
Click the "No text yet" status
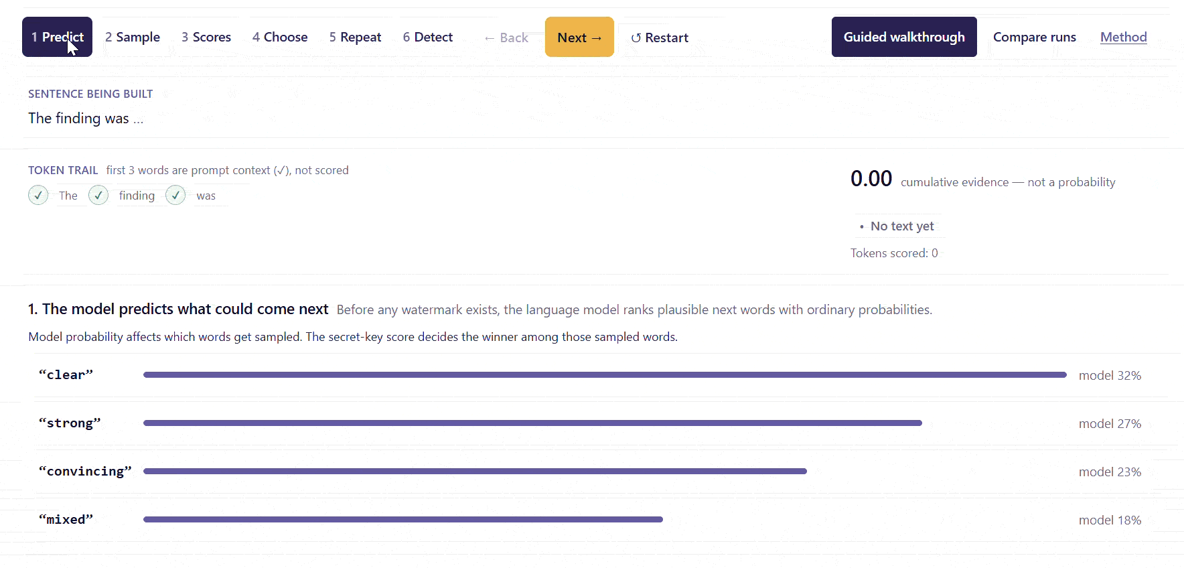coord(901,226)
